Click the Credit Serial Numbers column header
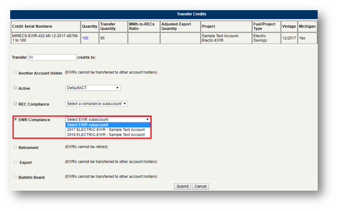The height and width of the screenshot is (211, 338). pos(33,26)
